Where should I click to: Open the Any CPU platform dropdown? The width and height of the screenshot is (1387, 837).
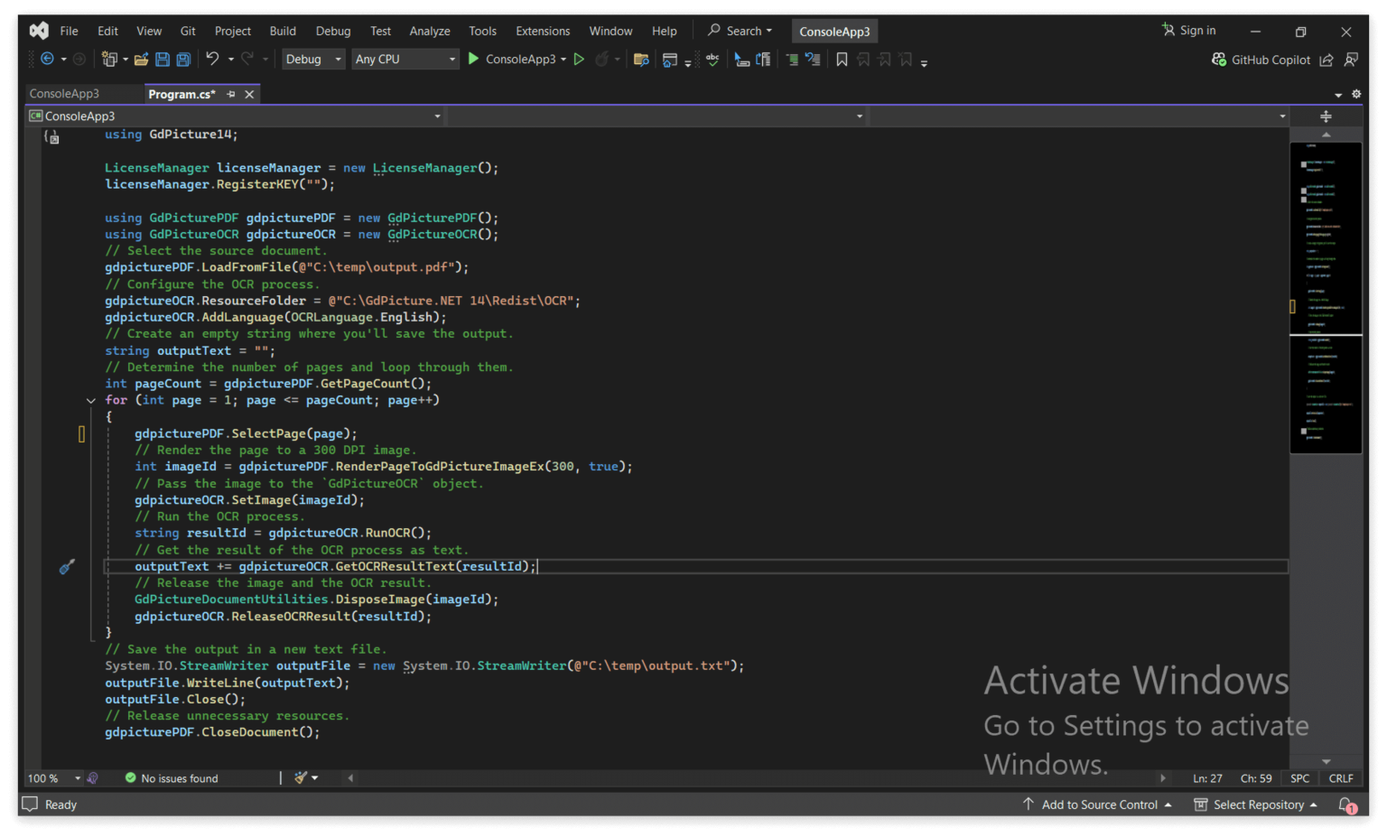click(405, 59)
